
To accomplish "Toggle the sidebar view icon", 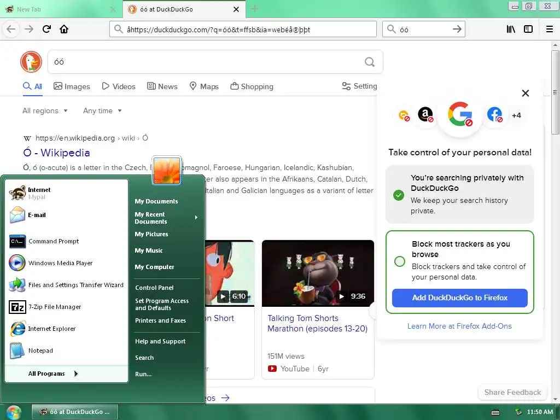I will [x=528, y=29].
